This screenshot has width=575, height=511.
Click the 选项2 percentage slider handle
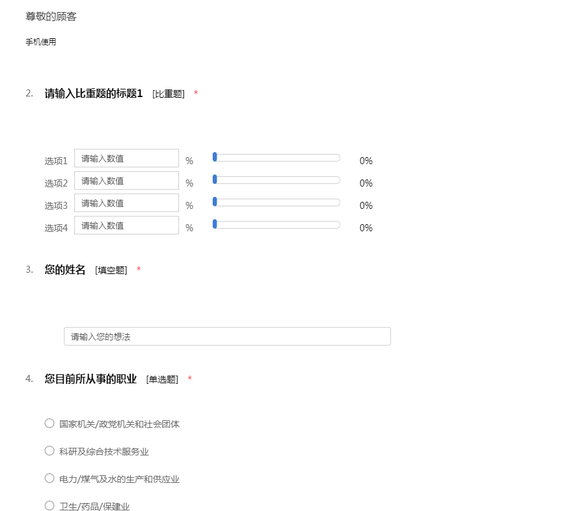pyautogui.click(x=215, y=179)
